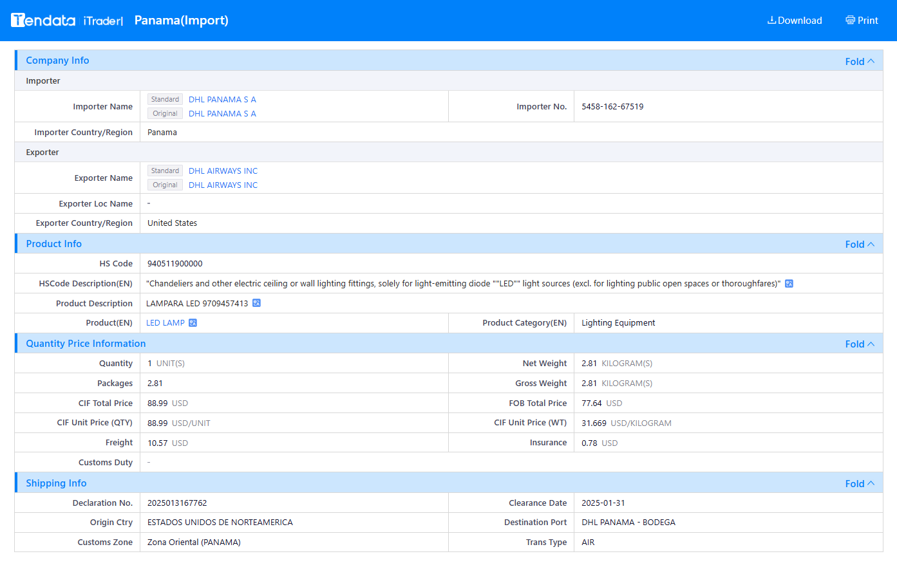Click the Panama(Import) page title
This screenshot has height=565, width=897.
(182, 21)
